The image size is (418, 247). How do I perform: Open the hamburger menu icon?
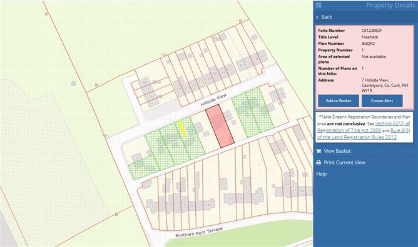(x=319, y=5)
